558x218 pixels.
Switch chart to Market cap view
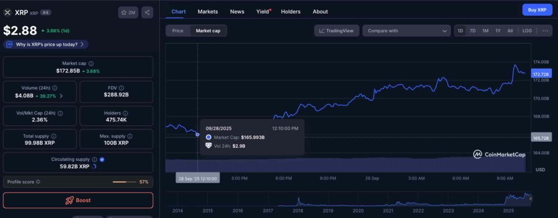click(x=208, y=31)
